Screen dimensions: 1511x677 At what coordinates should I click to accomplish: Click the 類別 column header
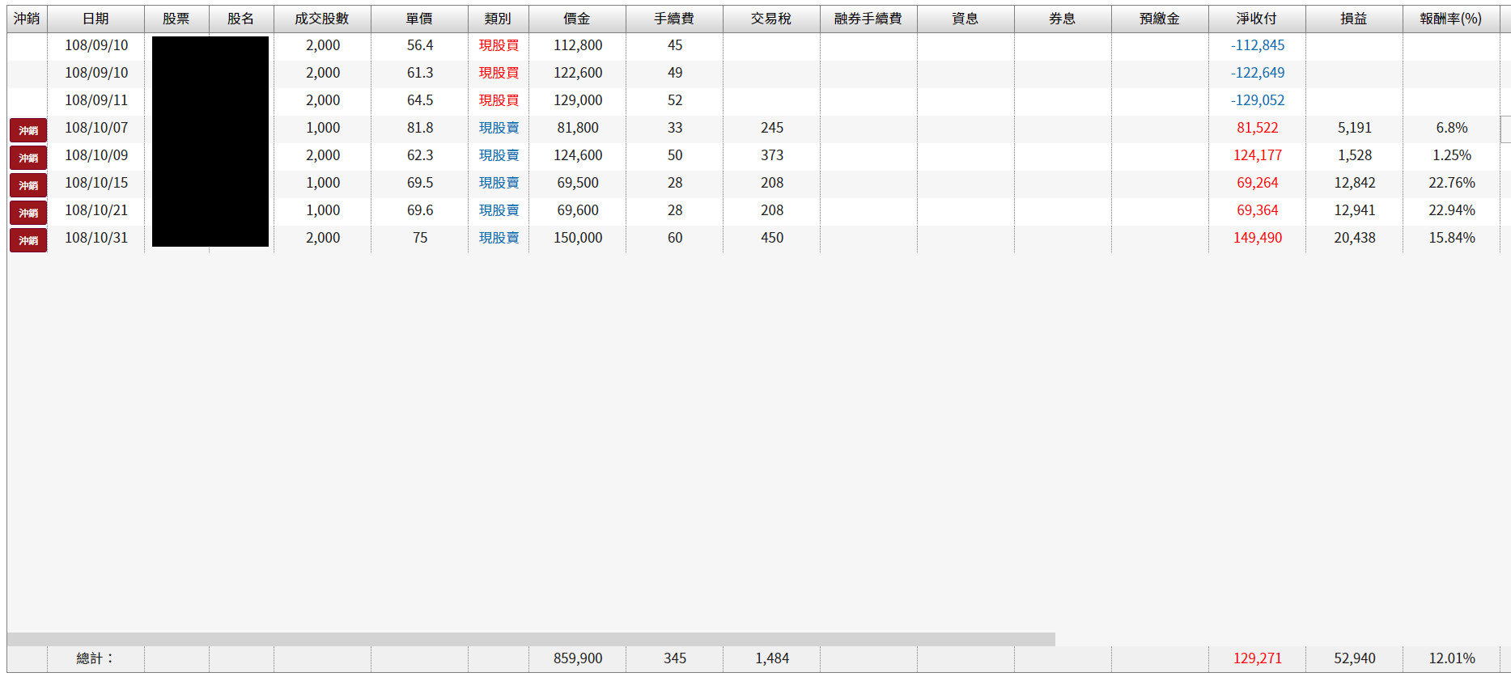tap(498, 19)
